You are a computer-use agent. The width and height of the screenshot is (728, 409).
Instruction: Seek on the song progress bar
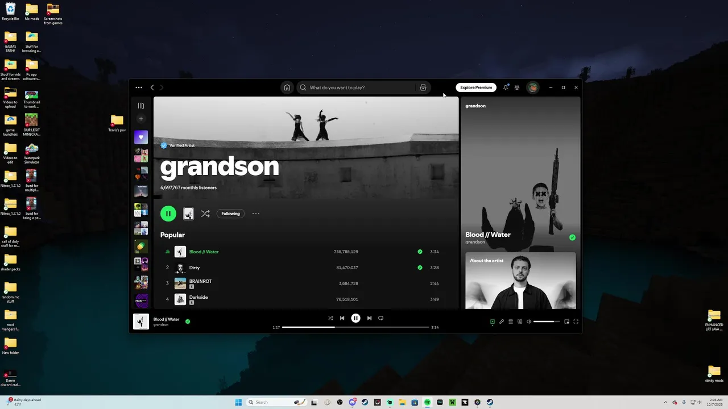355,327
